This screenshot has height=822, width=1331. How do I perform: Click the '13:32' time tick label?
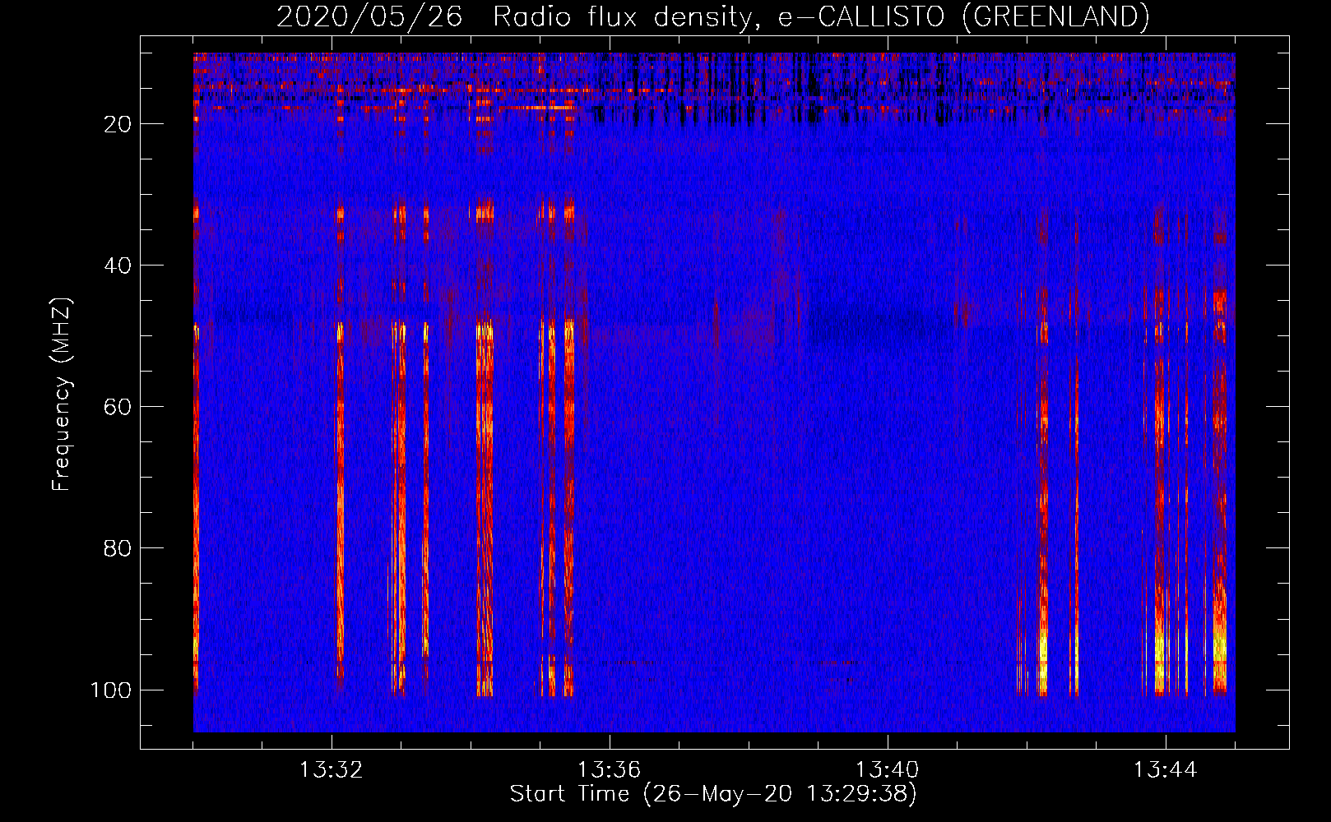pyautogui.click(x=331, y=770)
